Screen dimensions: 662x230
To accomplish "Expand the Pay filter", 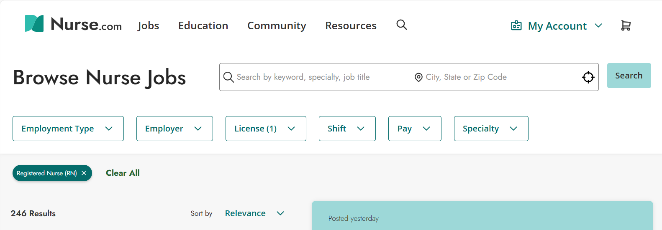I will tap(415, 129).
